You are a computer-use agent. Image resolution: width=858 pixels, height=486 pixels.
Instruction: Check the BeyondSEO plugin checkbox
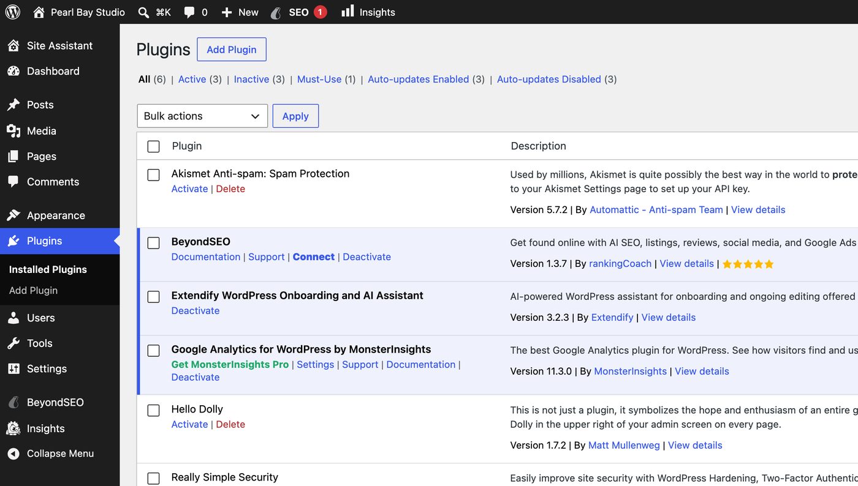point(153,243)
